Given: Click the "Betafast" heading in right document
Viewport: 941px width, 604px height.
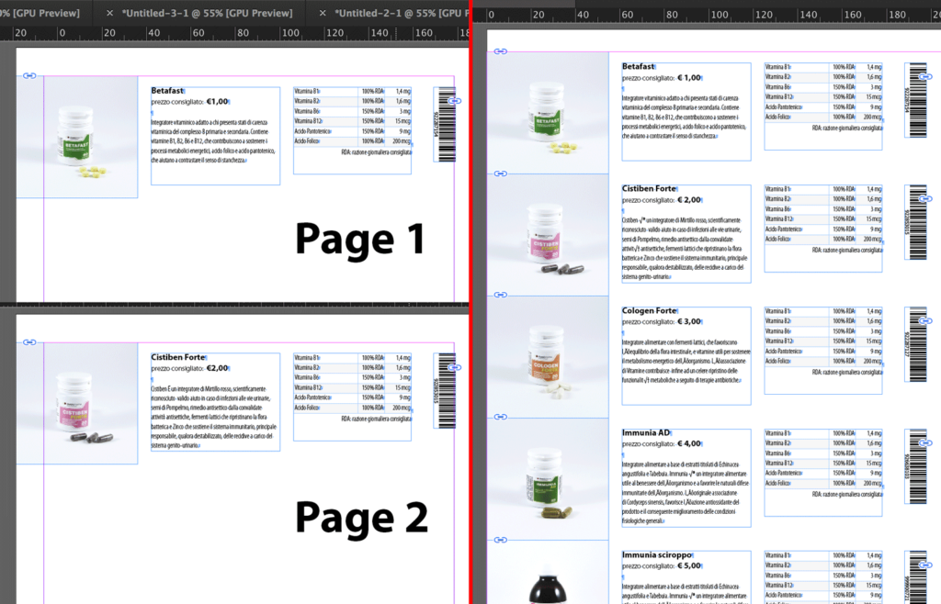Looking at the screenshot, I should pos(638,66).
